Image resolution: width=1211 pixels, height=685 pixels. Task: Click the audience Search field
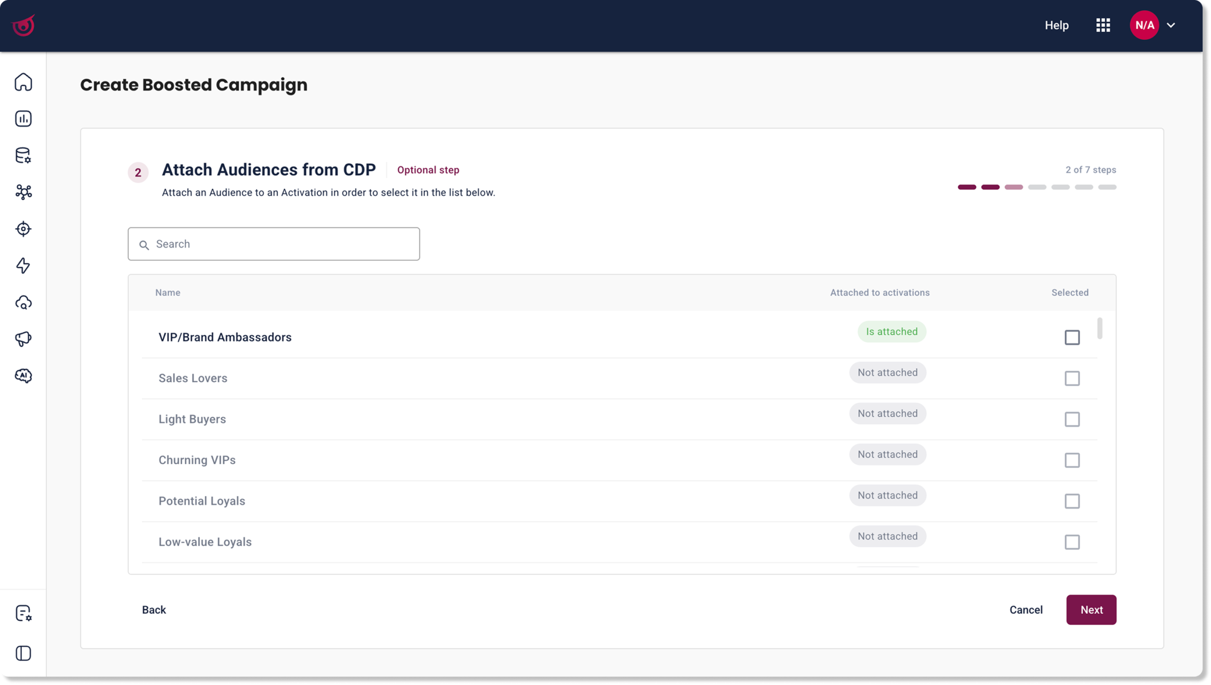click(x=273, y=244)
